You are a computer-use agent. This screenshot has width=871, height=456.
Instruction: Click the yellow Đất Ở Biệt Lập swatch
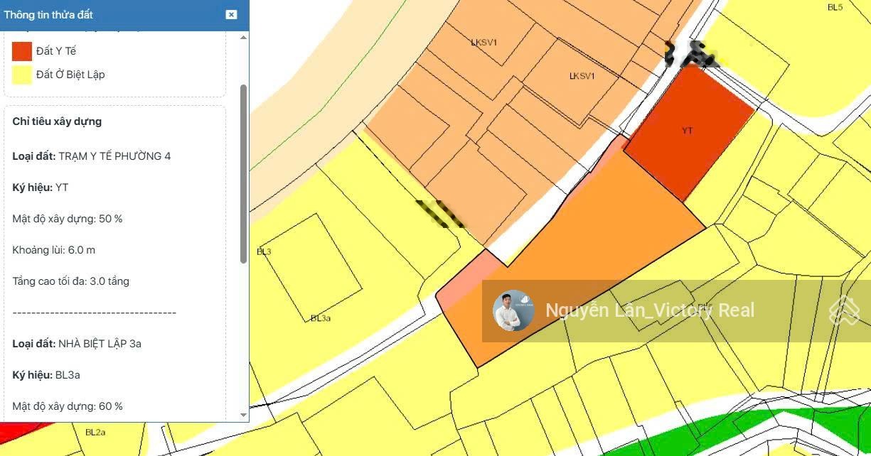coord(22,75)
